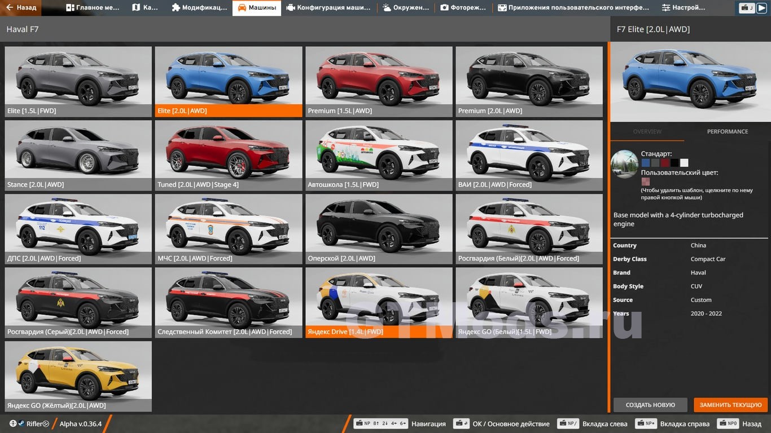Screen dimensions: 771x433
Task: Click the ЗАМЕНИТЬ ТЕКУЩУЮ button
Action: [x=731, y=405]
